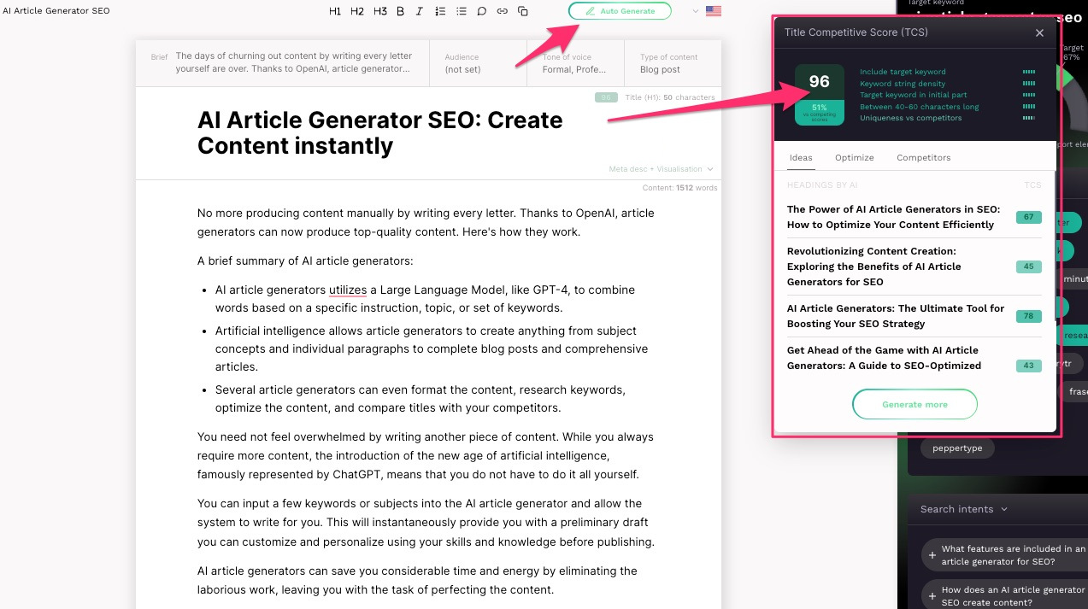Insert a hyperlink with the link icon
This screenshot has height=609, width=1088.
pyautogui.click(x=503, y=11)
